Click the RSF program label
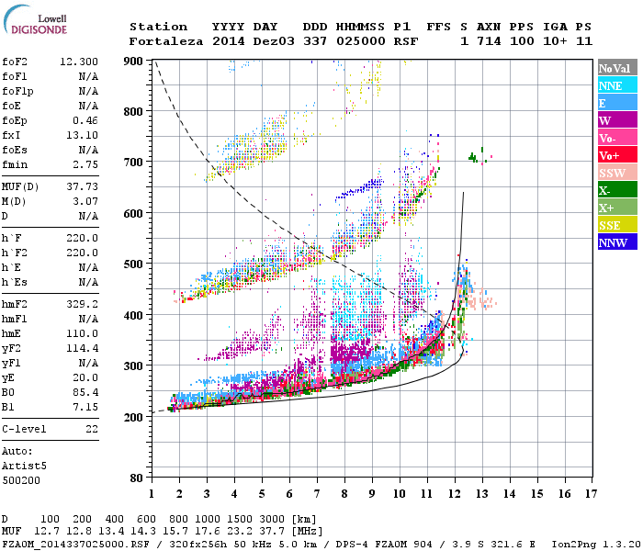This screenshot has height=551, width=643. [x=406, y=41]
